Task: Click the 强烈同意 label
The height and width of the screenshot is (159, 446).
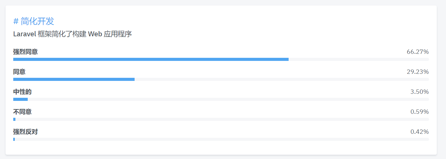Action: (x=26, y=52)
